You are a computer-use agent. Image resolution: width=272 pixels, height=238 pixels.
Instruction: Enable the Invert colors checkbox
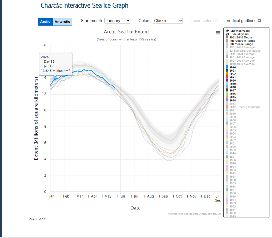(x=216, y=20)
